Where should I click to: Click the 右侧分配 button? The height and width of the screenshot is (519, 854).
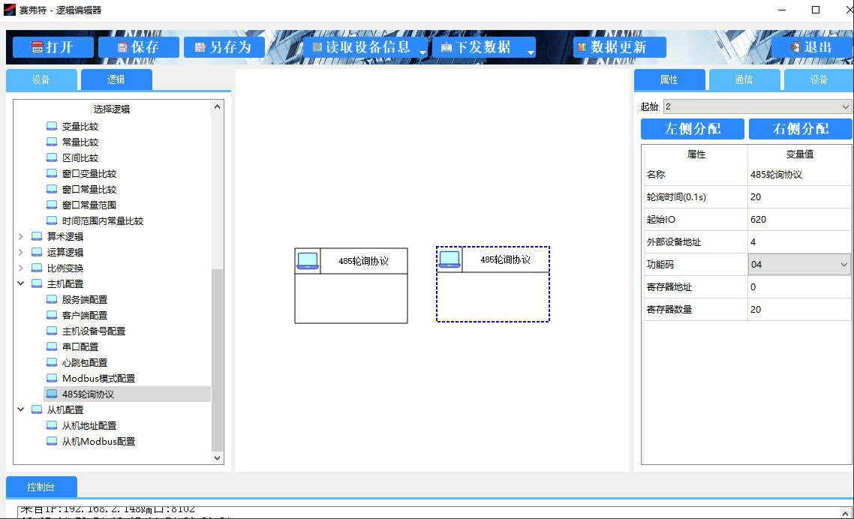(x=800, y=129)
